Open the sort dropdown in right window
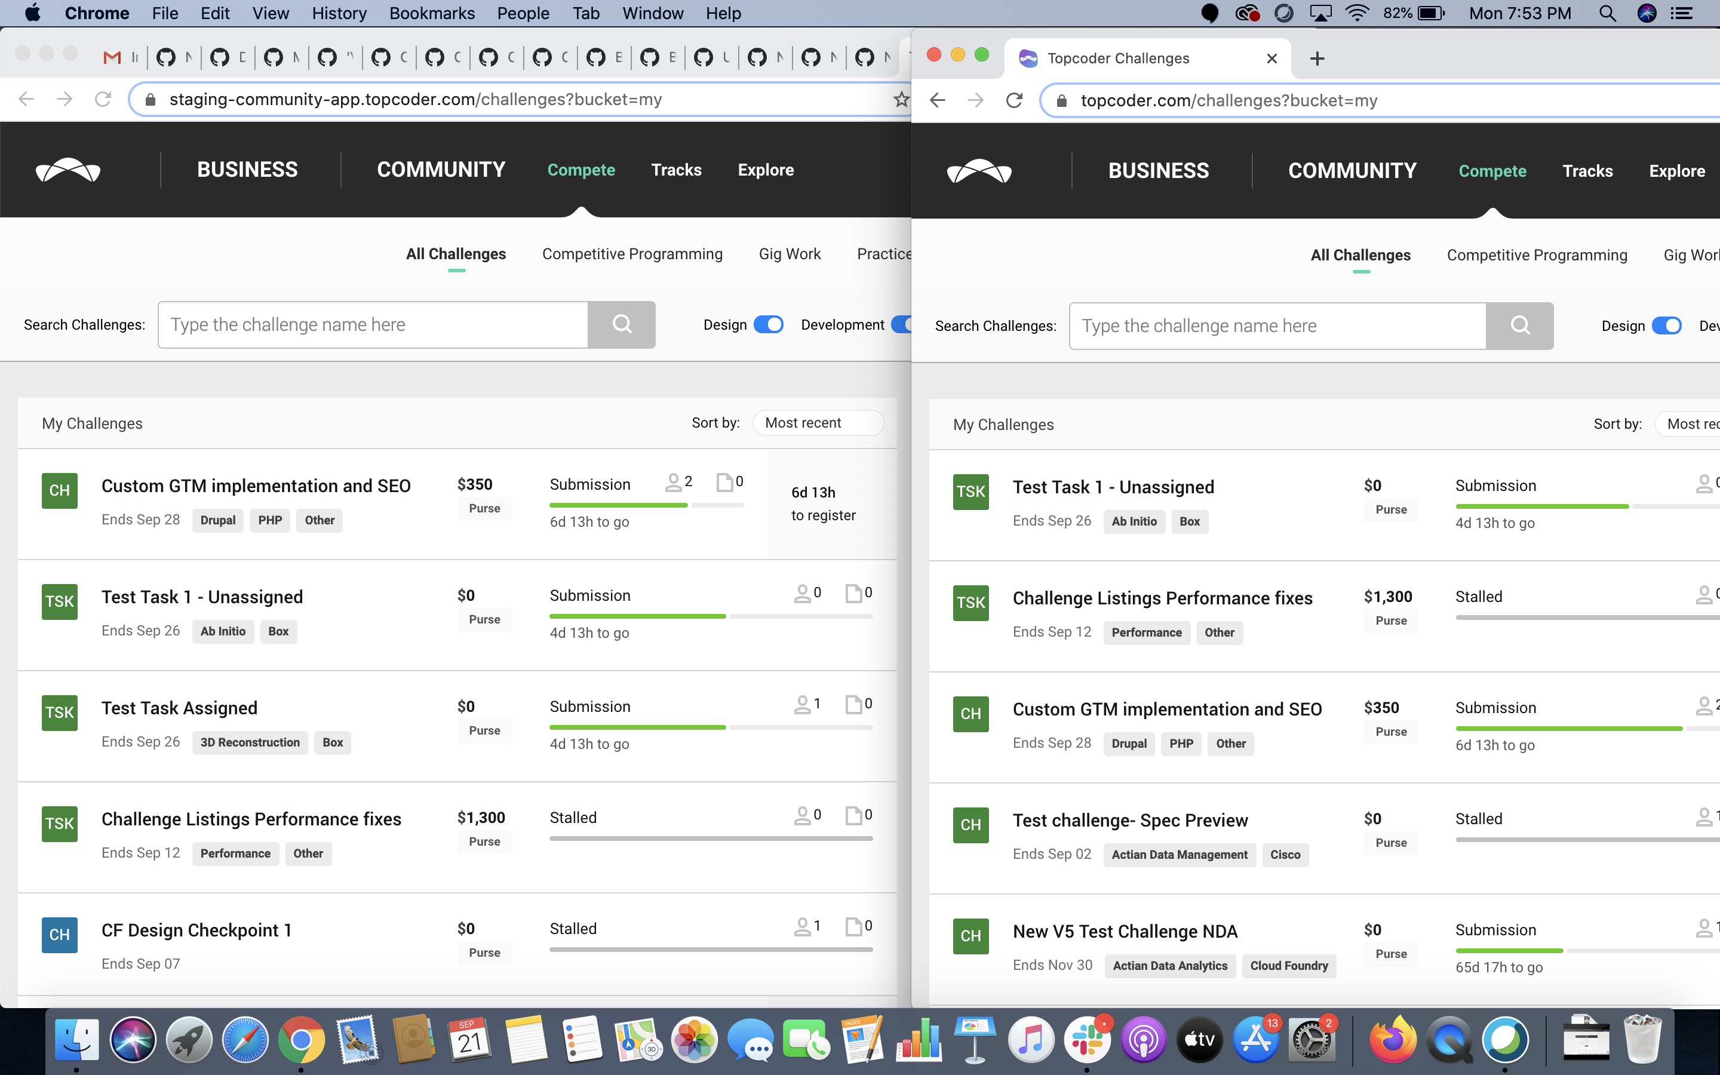 click(x=1688, y=425)
